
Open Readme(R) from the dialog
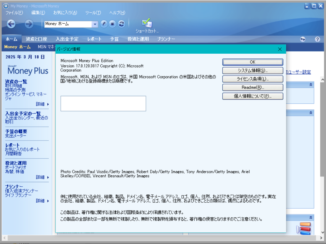tap(253, 87)
